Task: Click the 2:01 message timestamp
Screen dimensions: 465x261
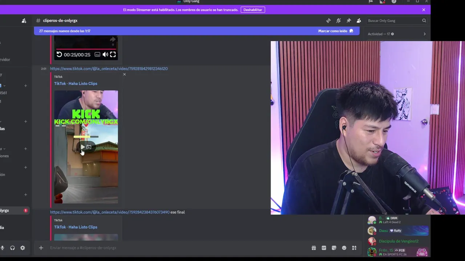Action: click(44, 69)
